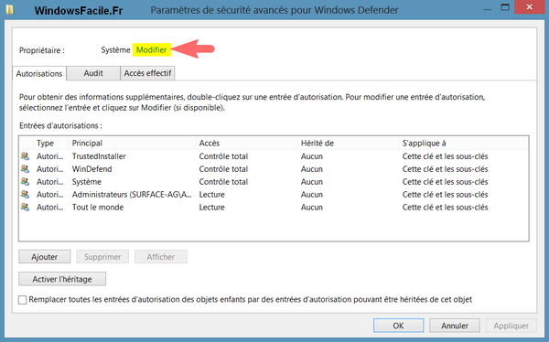Click the Supprimer button
Screen dimensions: 549x342
pyautogui.click(x=102, y=257)
